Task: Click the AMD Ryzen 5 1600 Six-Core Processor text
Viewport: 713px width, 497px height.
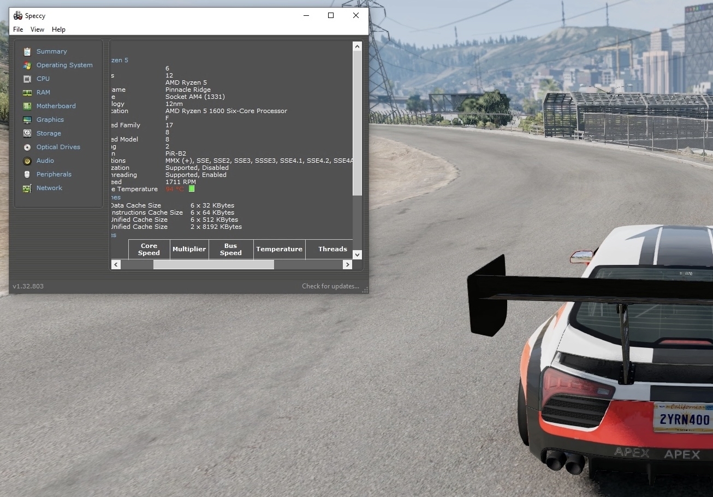Action: (226, 111)
